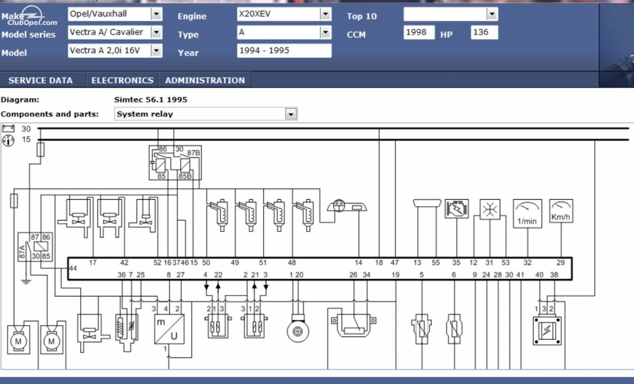Click the engine warning lamp symbol above pin 35
This screenshot has height=384, width=634.
point(456,209)
